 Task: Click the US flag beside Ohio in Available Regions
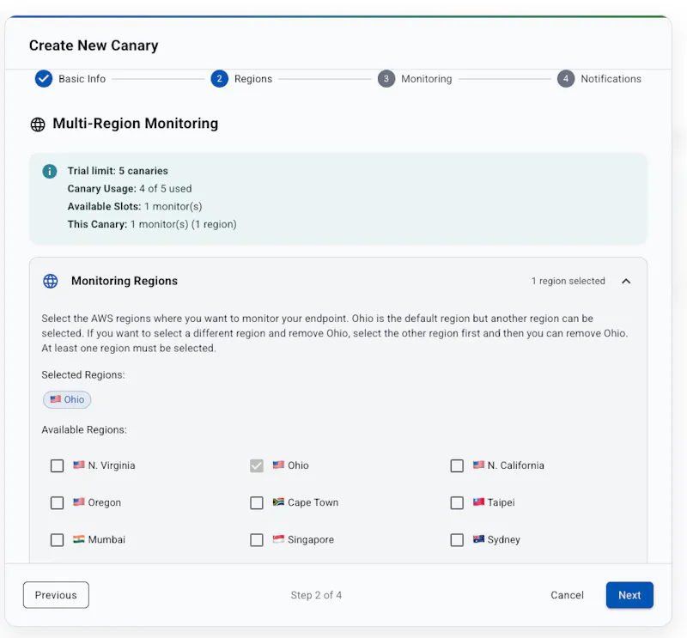click(x=278, y=465)
